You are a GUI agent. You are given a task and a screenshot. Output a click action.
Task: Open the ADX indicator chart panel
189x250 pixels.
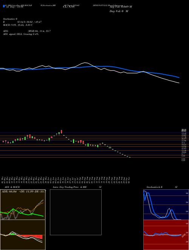(x=23, y=205)
